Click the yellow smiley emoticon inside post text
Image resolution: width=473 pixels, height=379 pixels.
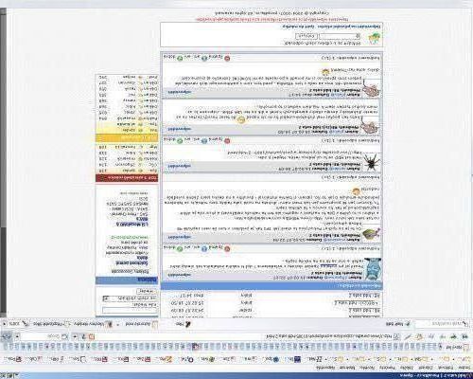(x=241, y=119)
